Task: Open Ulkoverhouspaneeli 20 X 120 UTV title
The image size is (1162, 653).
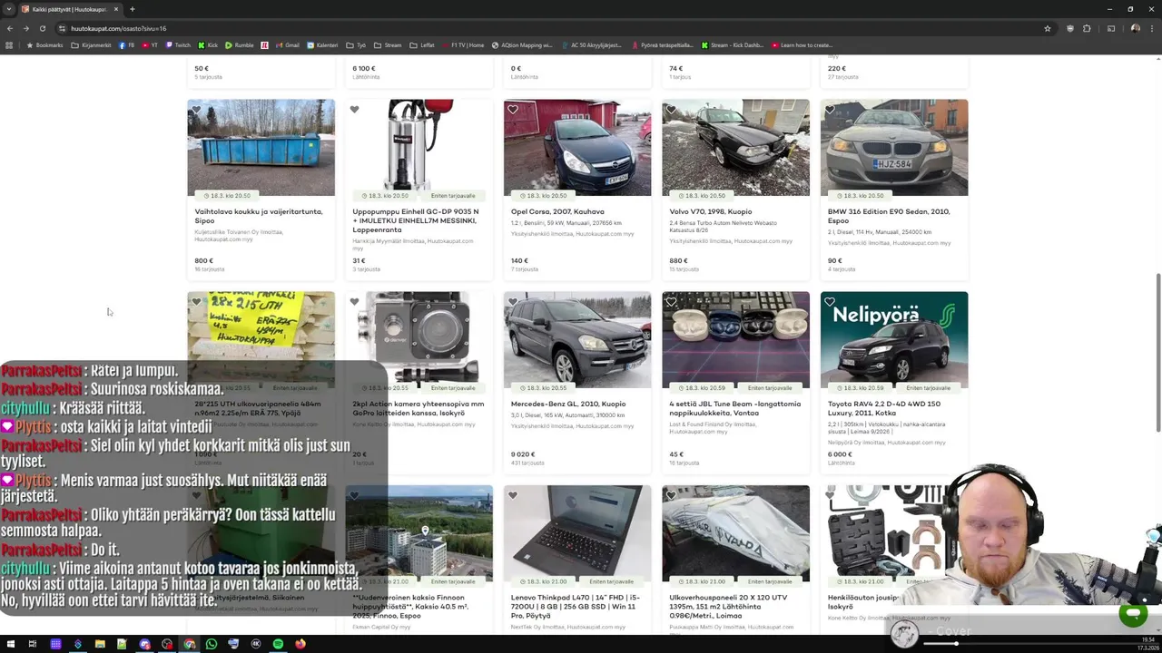Action: [728, 606]
